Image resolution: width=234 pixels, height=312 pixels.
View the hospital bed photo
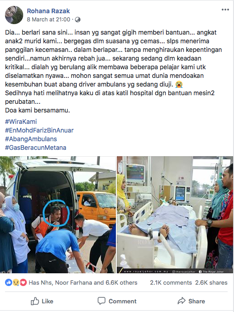pos(175,215)
